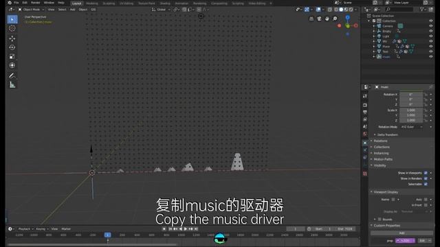The width and height of the screenshot is (440, 247).
Task: Select the Move tool
Action: pos(12,38)
